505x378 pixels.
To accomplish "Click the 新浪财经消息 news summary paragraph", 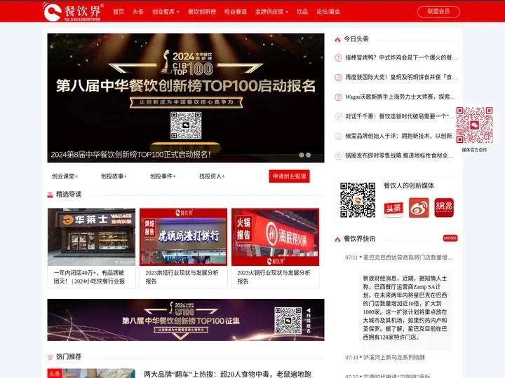I will coord(405,307).
